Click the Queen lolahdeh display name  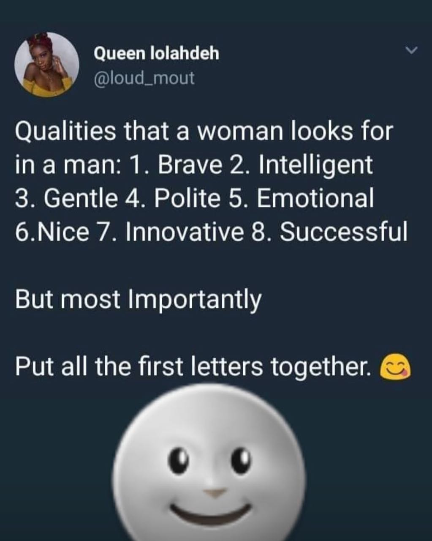click(156, 54)
